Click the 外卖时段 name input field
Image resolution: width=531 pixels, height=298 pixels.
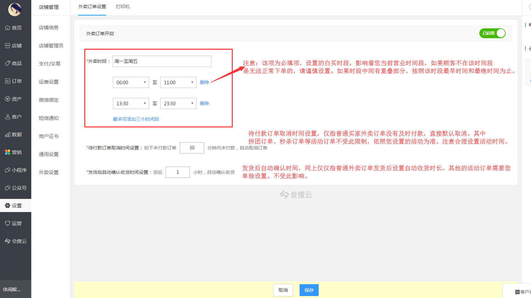pyautogui.click(x=162, y=61)
